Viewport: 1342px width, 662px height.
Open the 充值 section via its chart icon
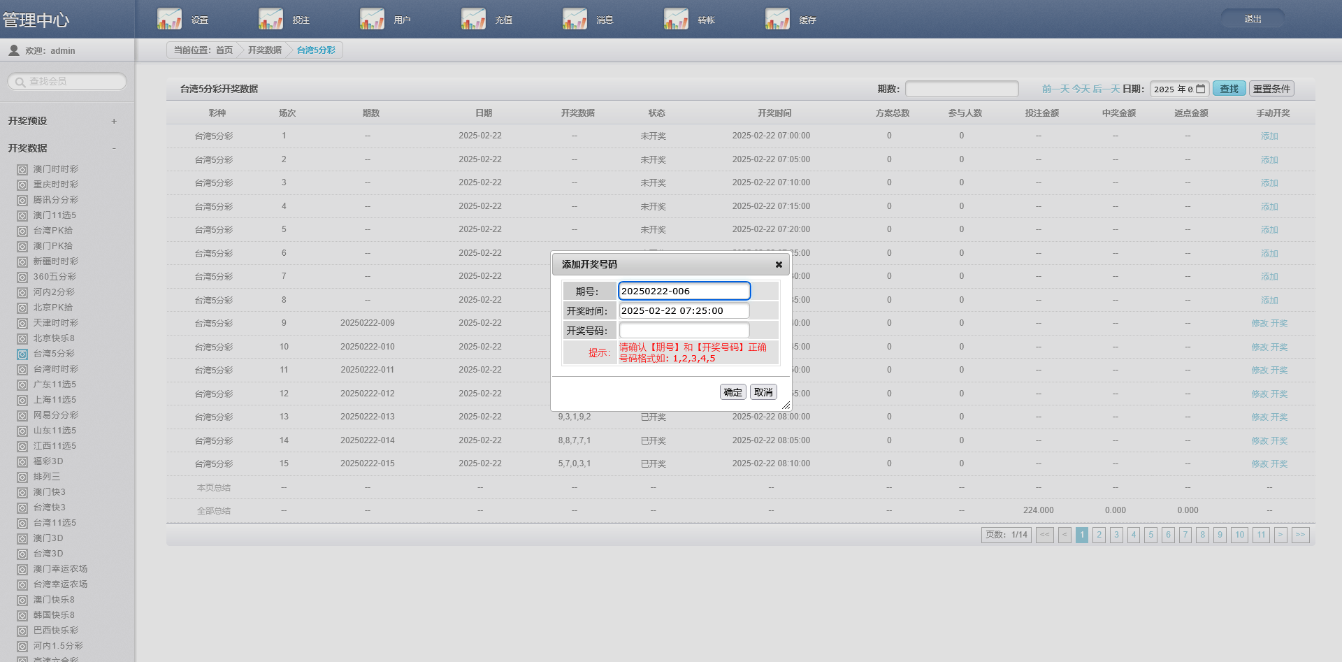click(473, 19)
